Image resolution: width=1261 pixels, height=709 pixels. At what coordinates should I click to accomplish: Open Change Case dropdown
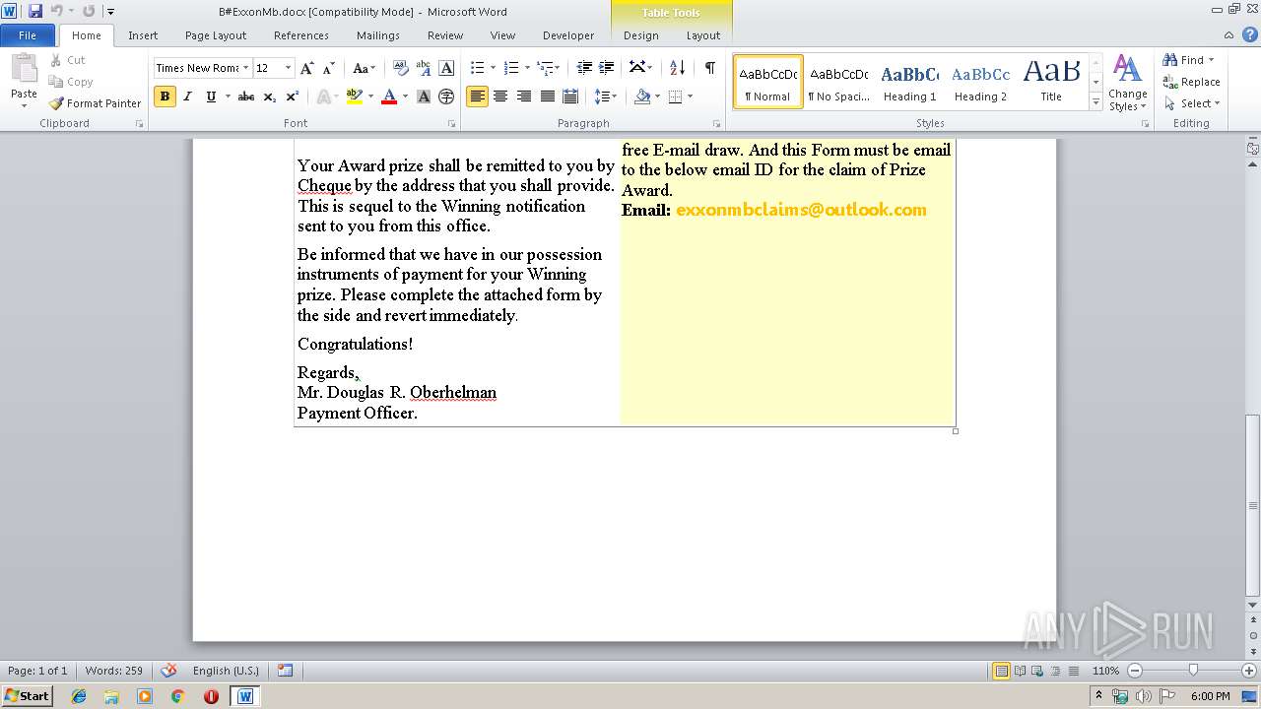tap(364, 68)
